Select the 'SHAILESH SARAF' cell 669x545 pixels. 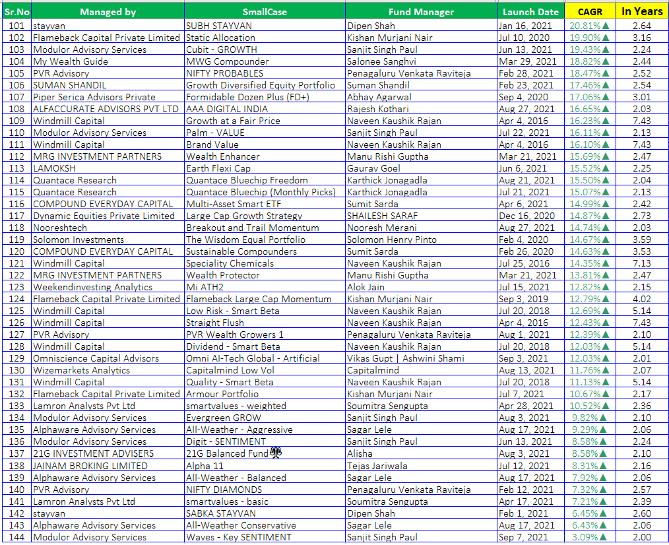coord(421,216)
